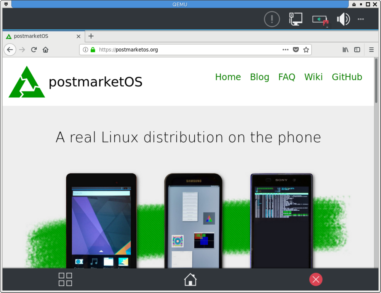
Task: Open a new browser tab
Action: pos(91,36)
